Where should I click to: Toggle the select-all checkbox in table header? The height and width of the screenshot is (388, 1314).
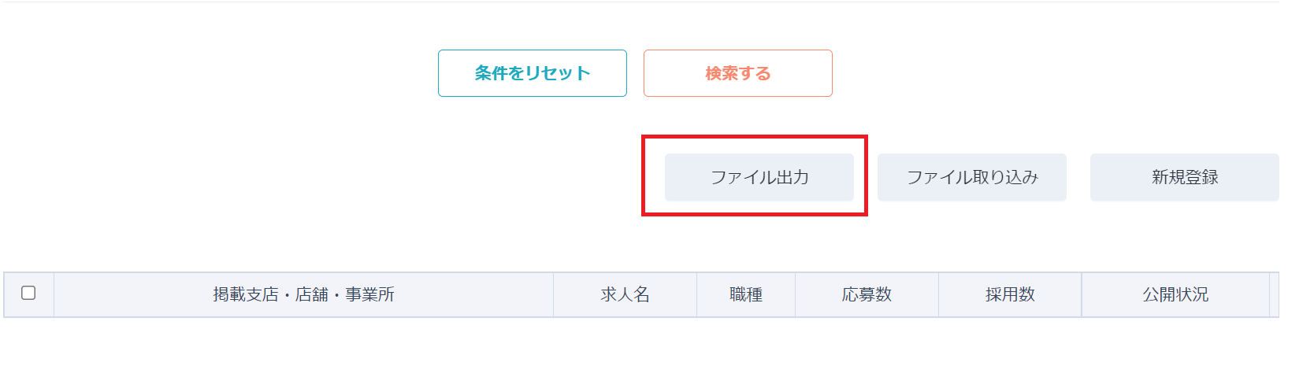click(28, 293)
